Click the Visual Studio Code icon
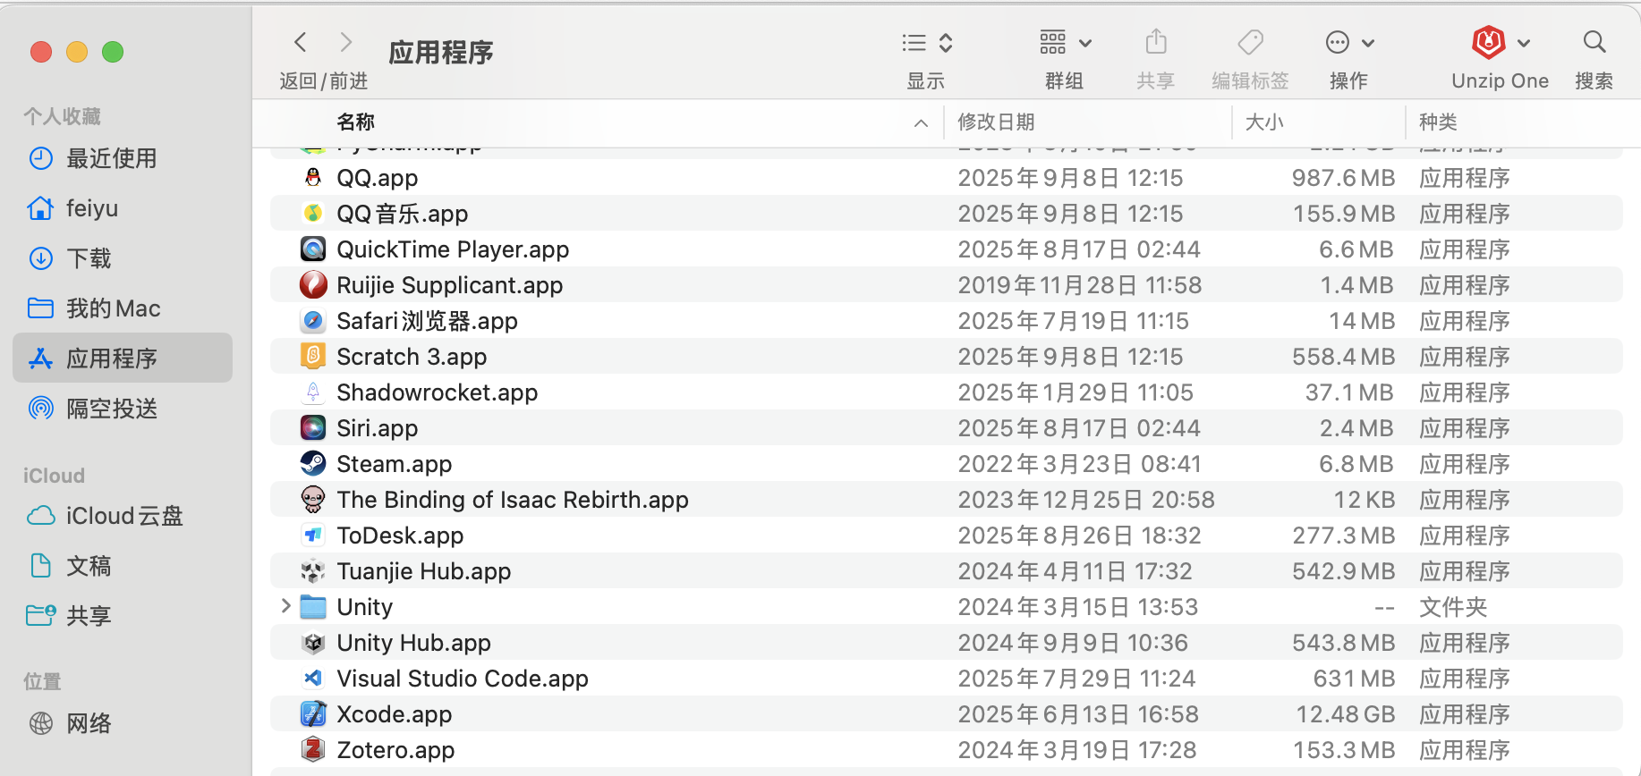1641x776 pixels. [x=312, y=678]
